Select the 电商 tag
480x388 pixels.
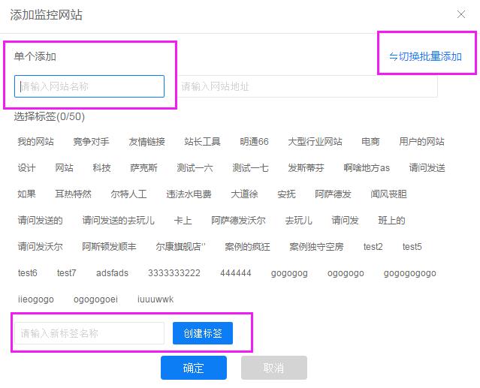pos(370,142)
